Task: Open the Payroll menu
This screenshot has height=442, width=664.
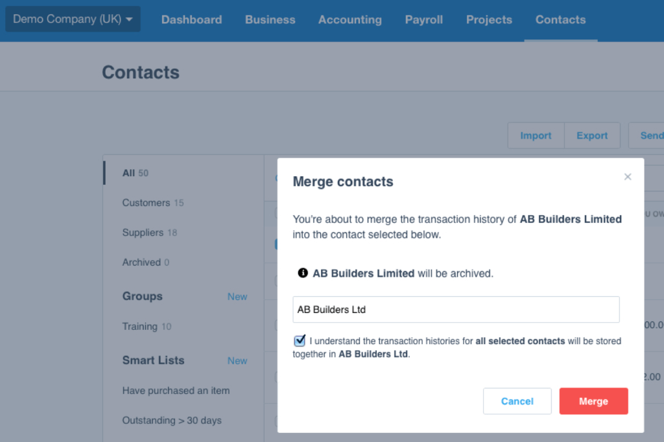Action: [424, 20]
